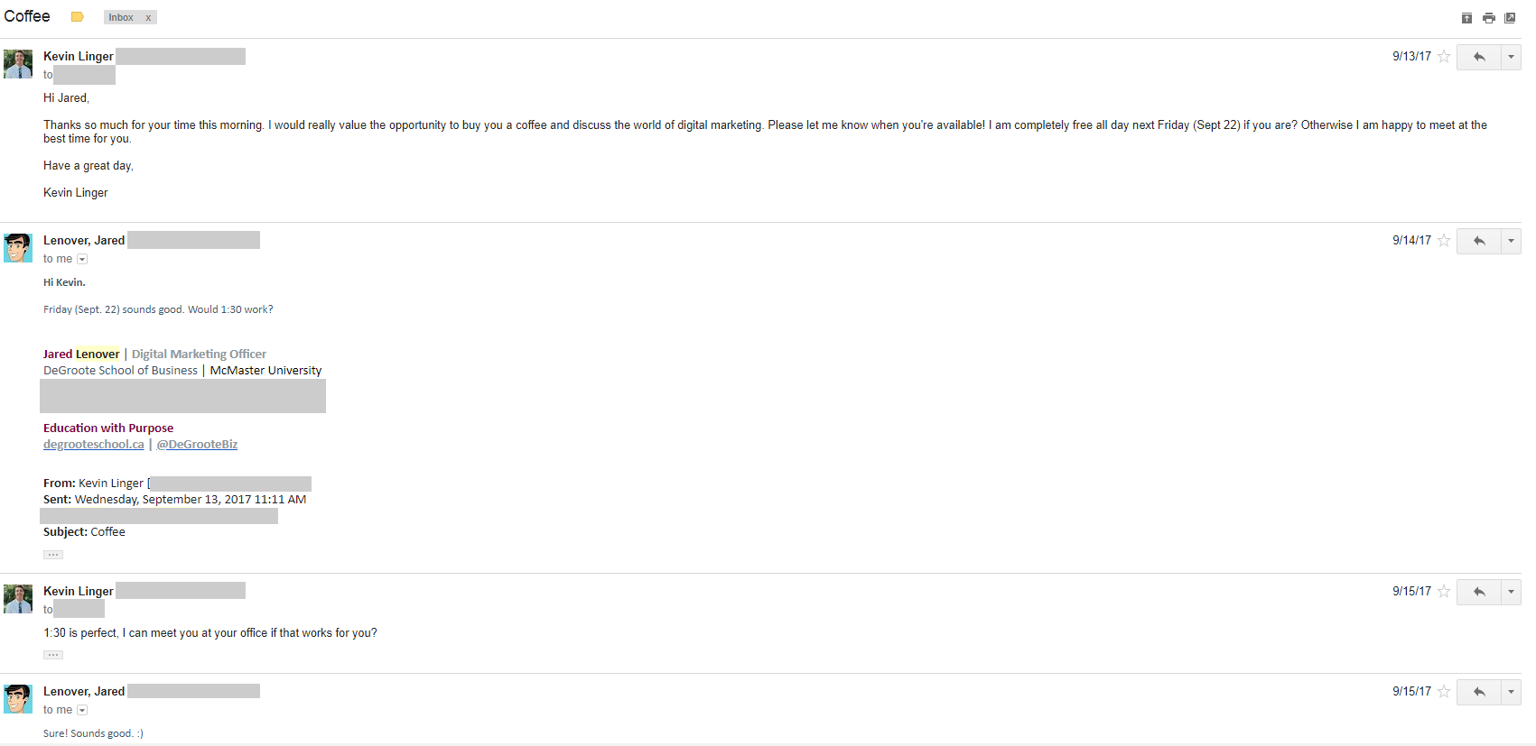The height and width of the screenshot is (746, 1536).
Task: Expand trimmed content under Subject: Coffee
Action: click(x=53, y=555)
